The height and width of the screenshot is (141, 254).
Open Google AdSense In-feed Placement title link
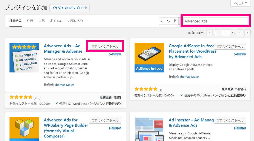[x=193, y=51]
